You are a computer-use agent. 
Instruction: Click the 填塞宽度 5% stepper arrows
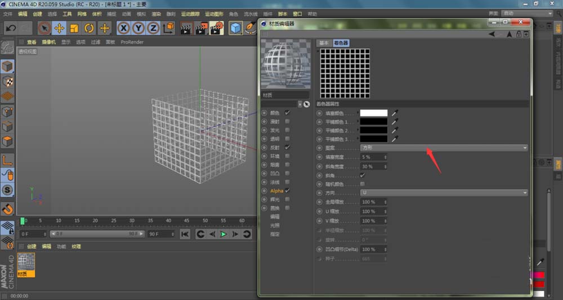[385, 157]
